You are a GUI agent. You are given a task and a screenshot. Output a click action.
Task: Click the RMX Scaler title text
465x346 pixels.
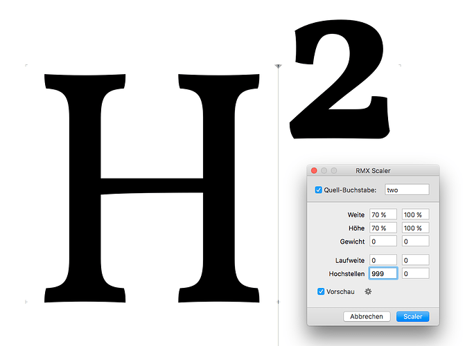373,171
